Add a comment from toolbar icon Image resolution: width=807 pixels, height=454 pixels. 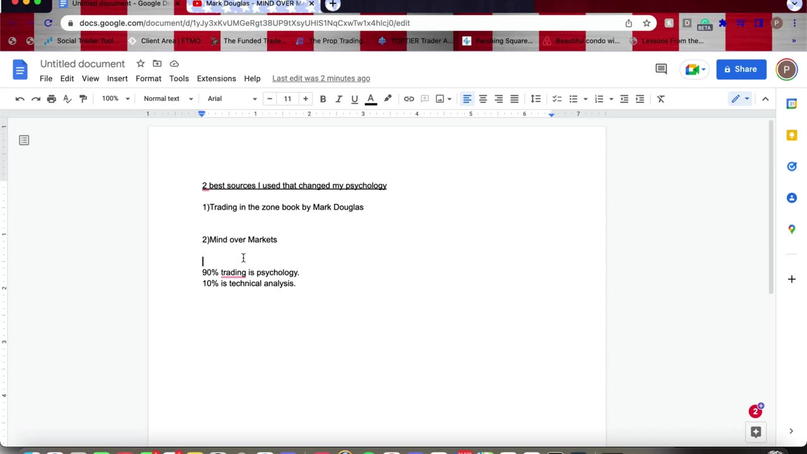[425, 99]
